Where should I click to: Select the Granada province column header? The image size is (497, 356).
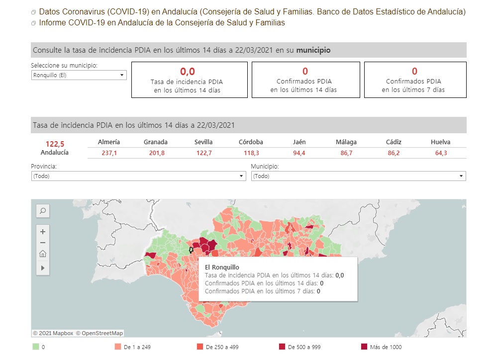pos(156,142)
